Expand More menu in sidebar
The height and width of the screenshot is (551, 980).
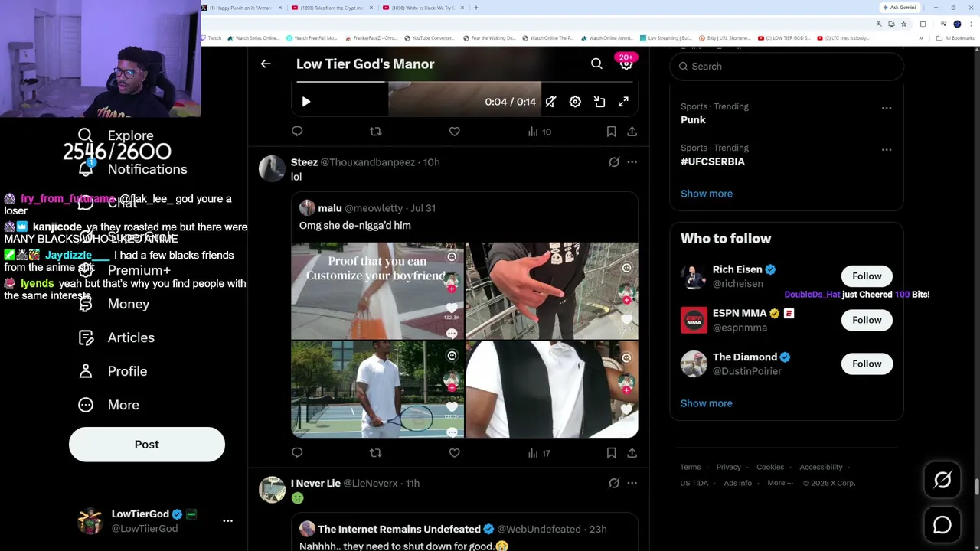(x=109, y=405)
